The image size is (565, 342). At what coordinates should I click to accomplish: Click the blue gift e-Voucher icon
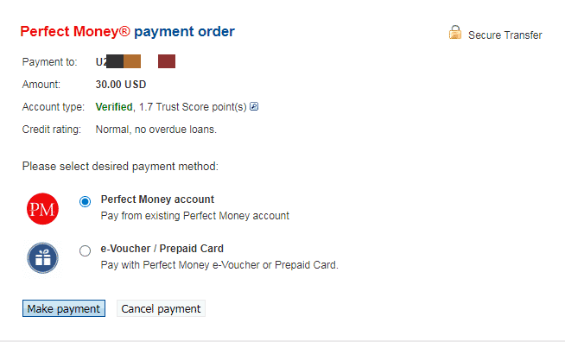(x=42, y=258)
